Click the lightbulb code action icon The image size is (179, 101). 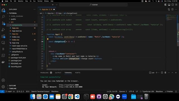click(x=48, y=39)
